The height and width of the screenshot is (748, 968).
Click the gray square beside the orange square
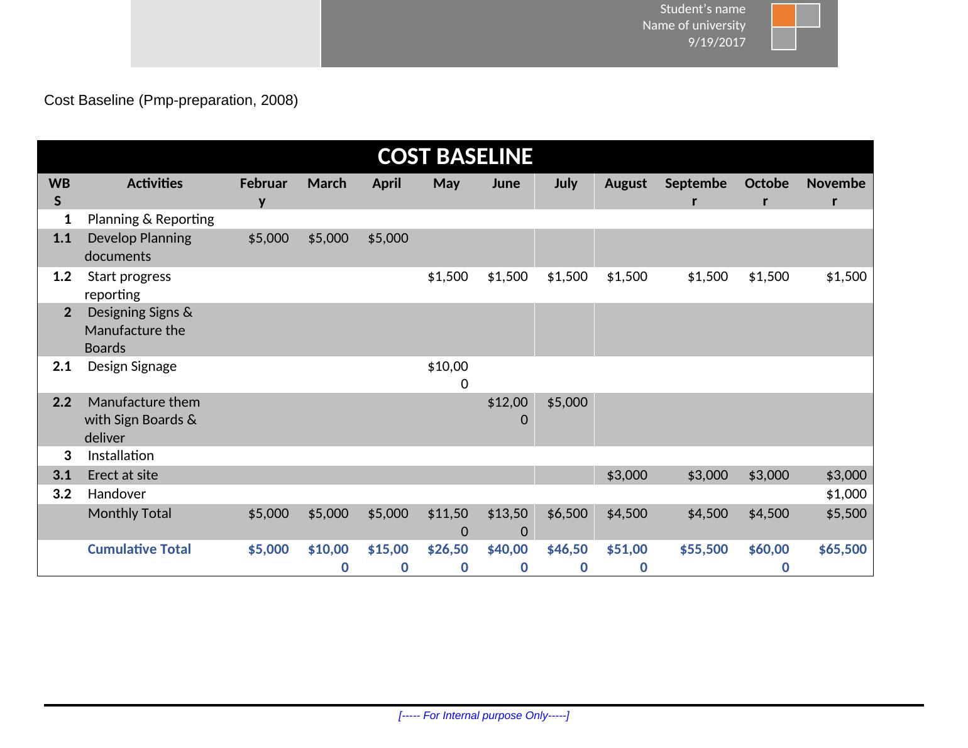click(x=808, y=15)
